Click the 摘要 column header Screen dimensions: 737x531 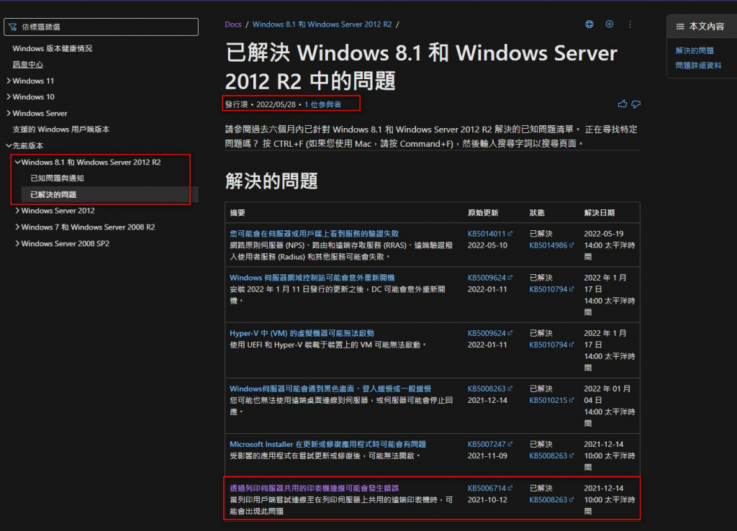point(238,213)
